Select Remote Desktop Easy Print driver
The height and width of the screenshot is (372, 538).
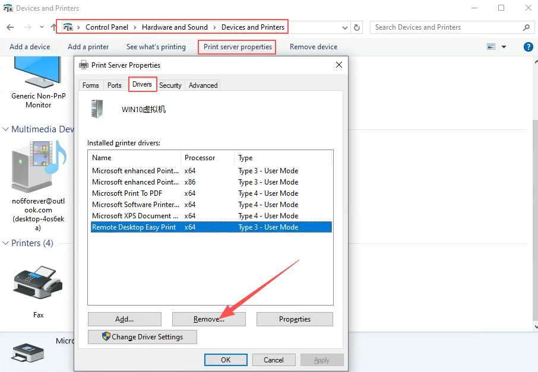click(x=211, y=227)
